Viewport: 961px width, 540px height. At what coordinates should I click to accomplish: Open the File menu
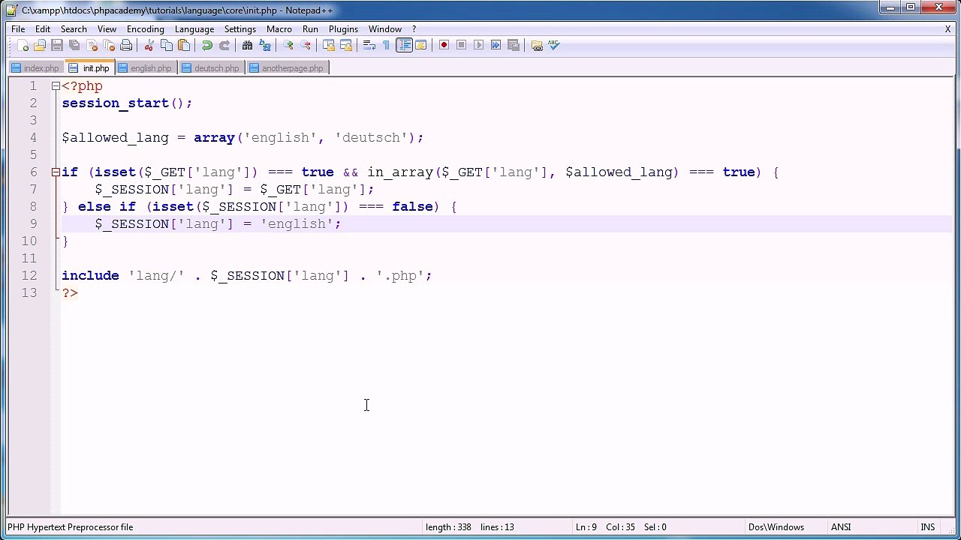[18, 29]
